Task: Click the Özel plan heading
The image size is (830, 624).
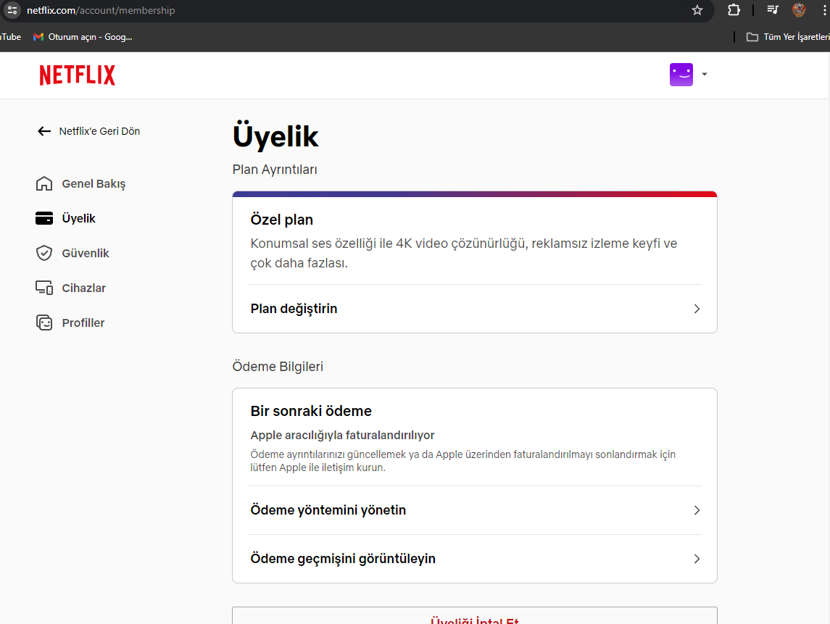Action: (x=281, y=220)
